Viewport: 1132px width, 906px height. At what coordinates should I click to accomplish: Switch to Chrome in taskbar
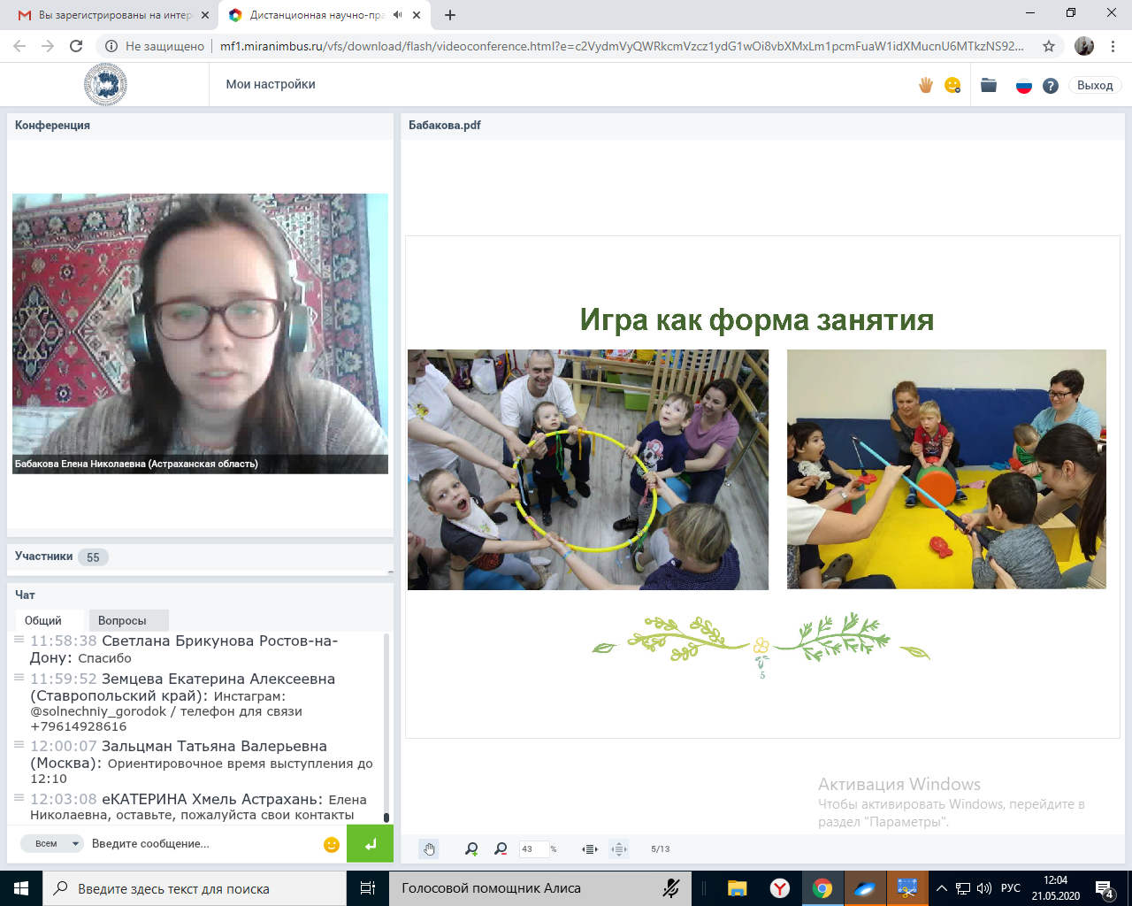coord(822,888)
